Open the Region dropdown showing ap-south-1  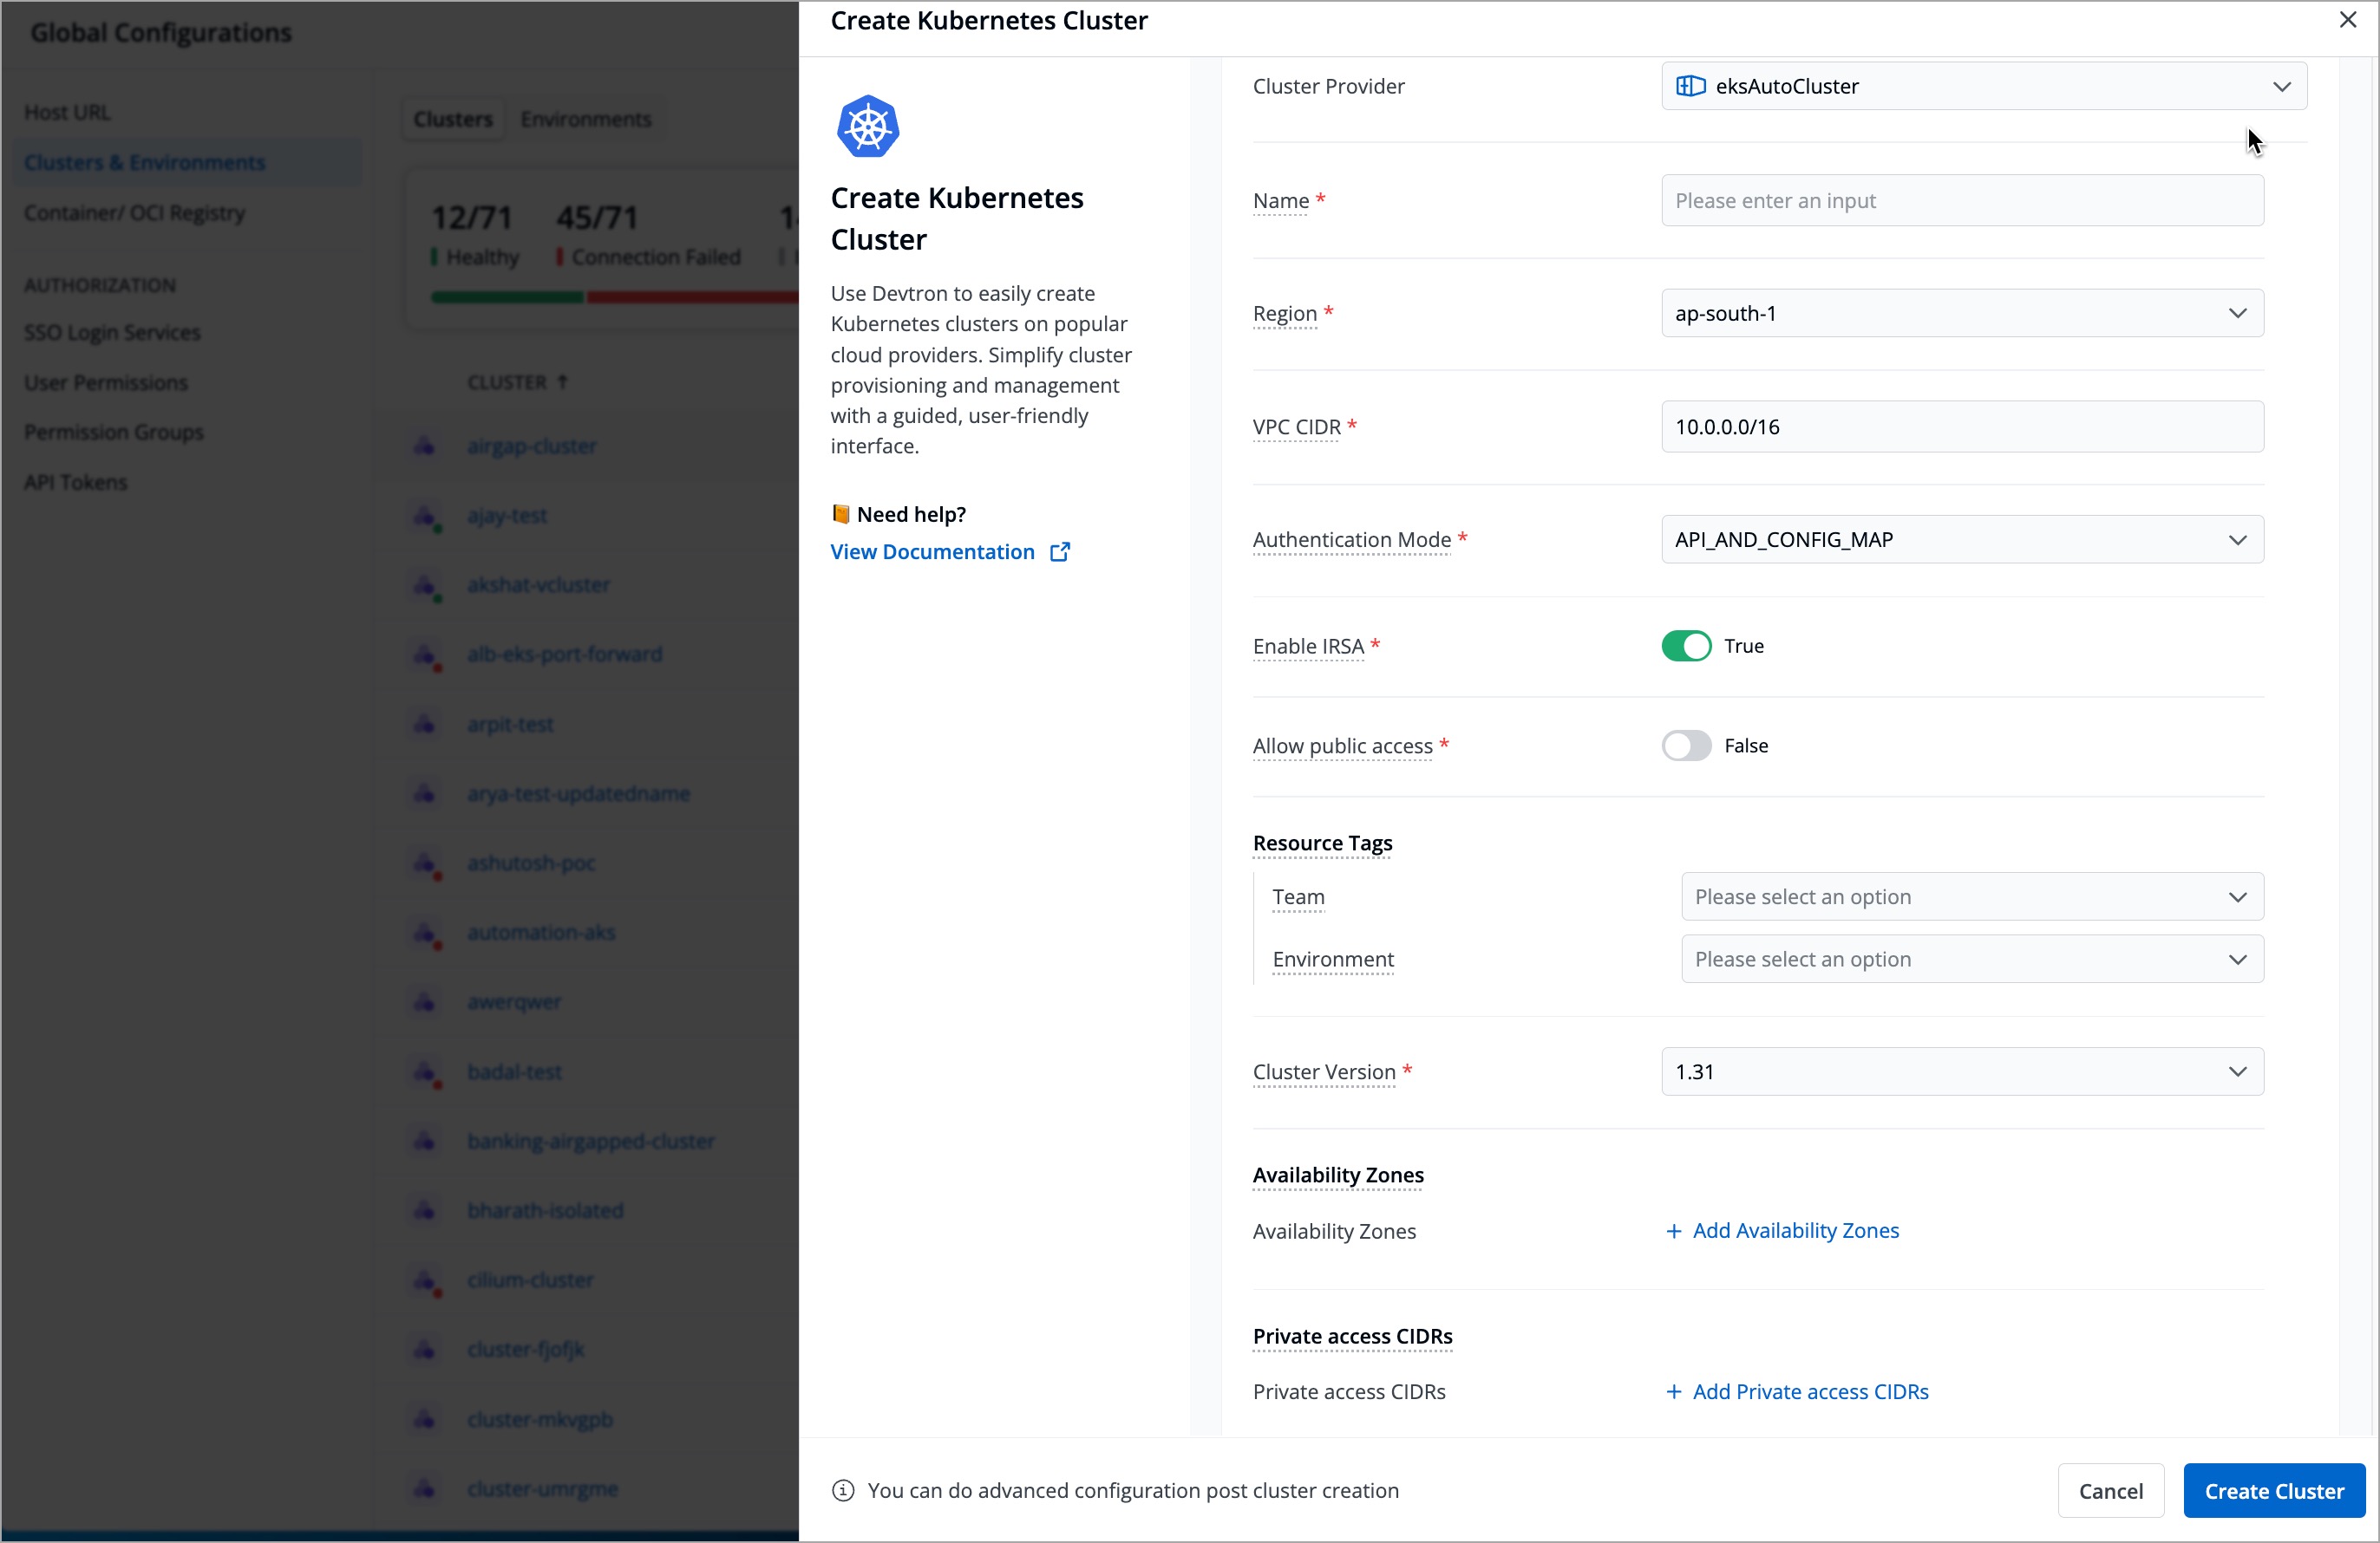1960,313
